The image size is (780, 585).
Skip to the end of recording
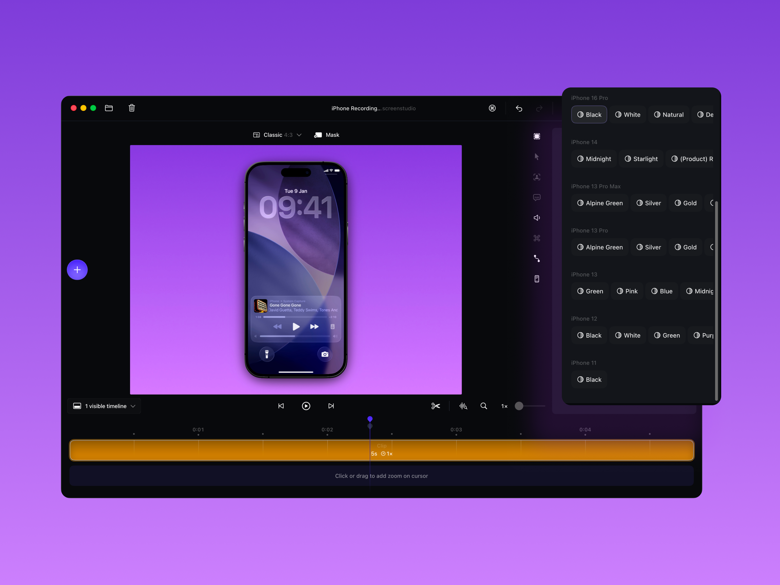click(x=331, y=406)
